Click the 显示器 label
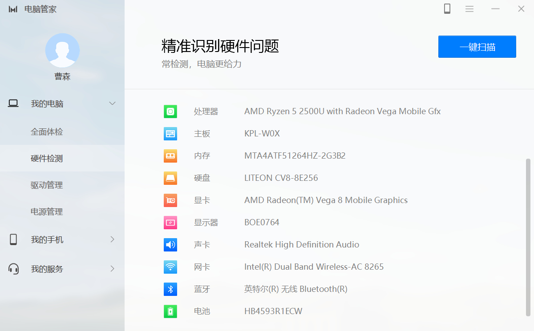Image resolution: width=534 pixels, height=331 pixels. point(206,223)
